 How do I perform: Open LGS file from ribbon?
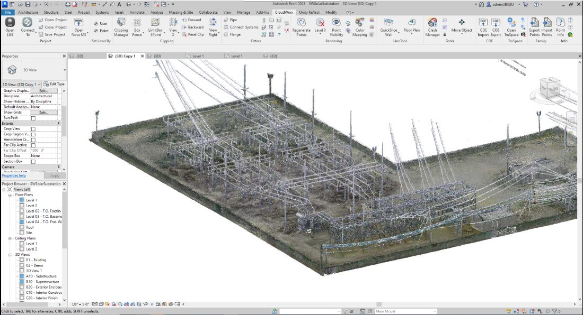coord(10,27)
